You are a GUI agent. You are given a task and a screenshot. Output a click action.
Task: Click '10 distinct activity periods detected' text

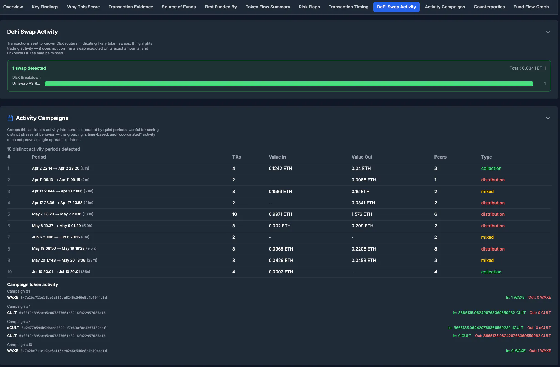coord(43,149)
